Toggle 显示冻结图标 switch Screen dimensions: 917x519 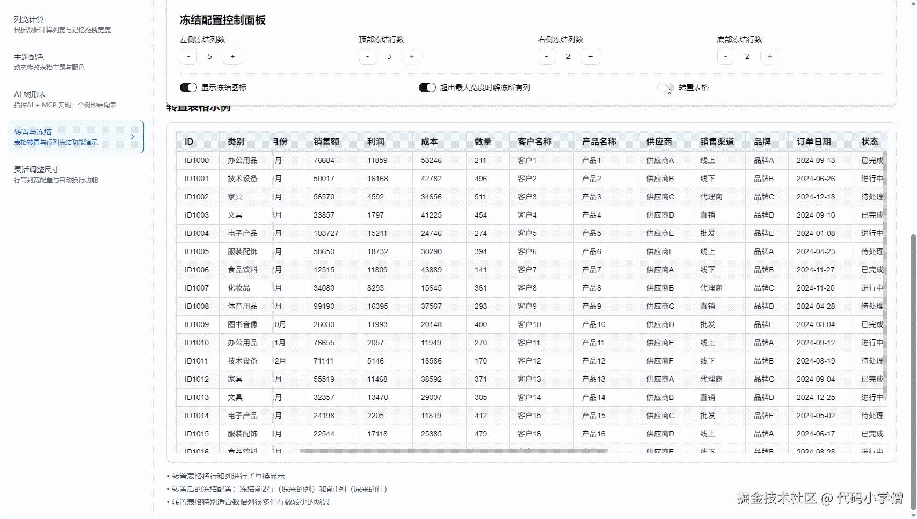pyautogui.click(x=188, y=87)
